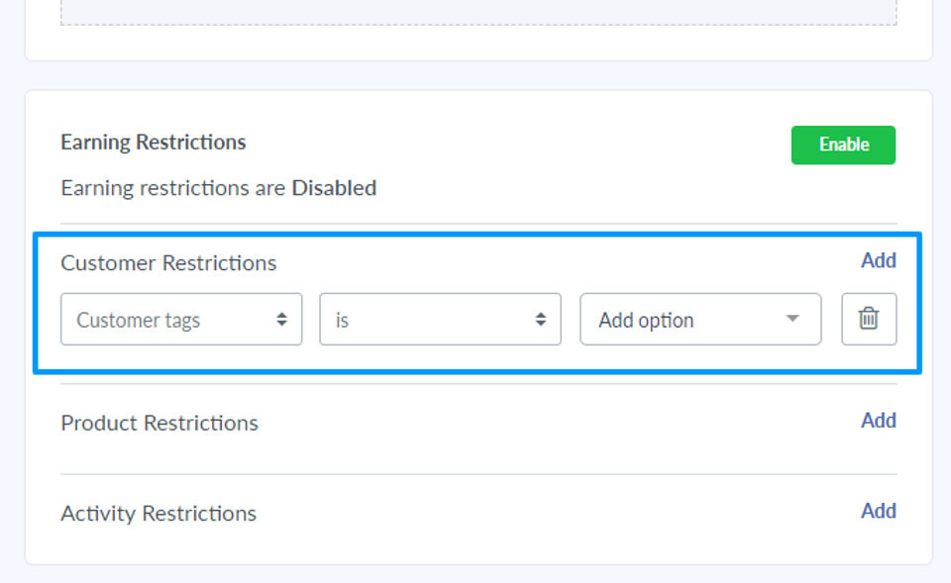The image size is (951, 583).
Task: Add a product restriction
Action: 878,421
